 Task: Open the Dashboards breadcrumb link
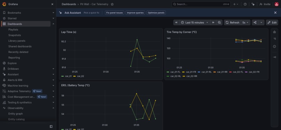[69, 4]
